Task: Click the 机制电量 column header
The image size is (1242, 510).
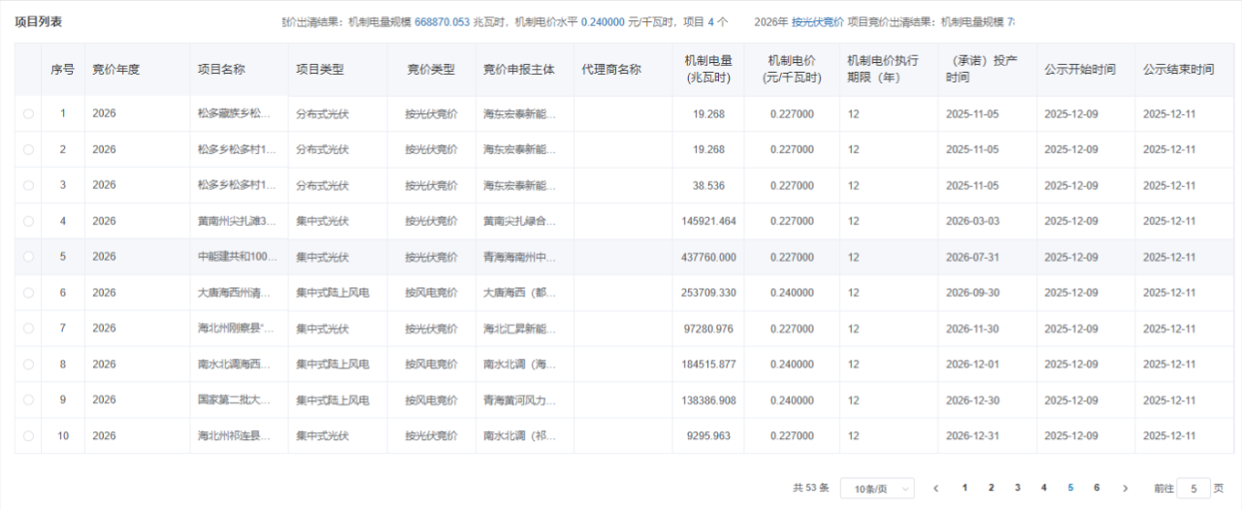Action: [x=707, y=69]
